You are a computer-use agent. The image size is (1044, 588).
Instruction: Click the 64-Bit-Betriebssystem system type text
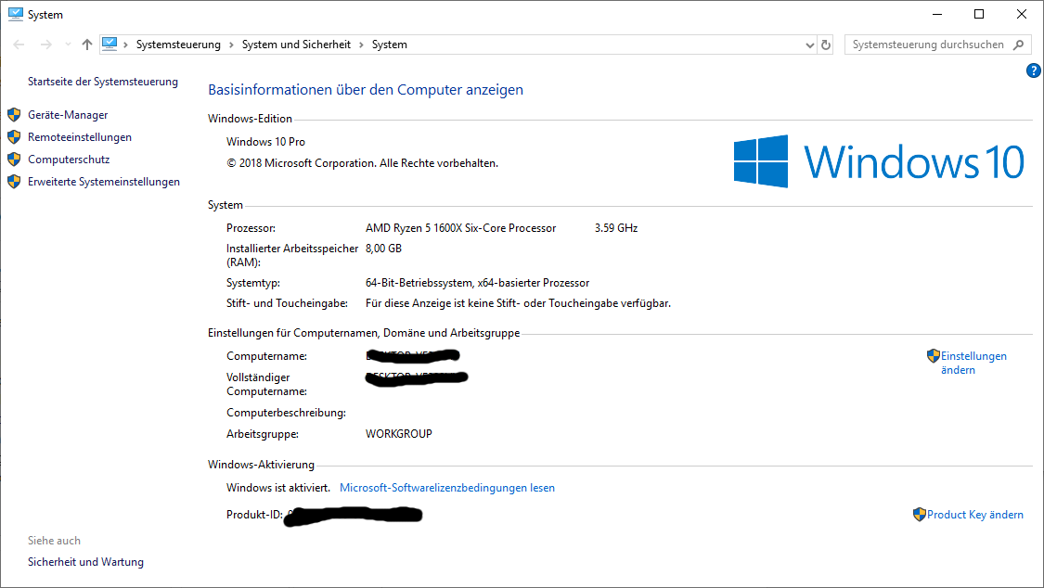click(477, 283)
